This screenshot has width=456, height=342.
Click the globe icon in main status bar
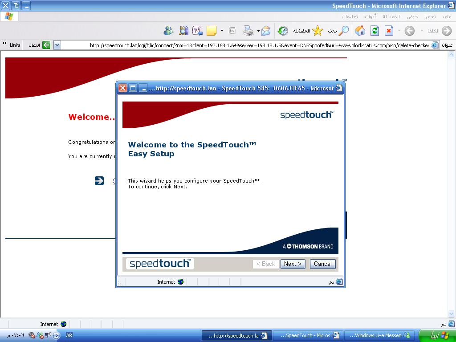pyautogui.click(x=63, y=324)
